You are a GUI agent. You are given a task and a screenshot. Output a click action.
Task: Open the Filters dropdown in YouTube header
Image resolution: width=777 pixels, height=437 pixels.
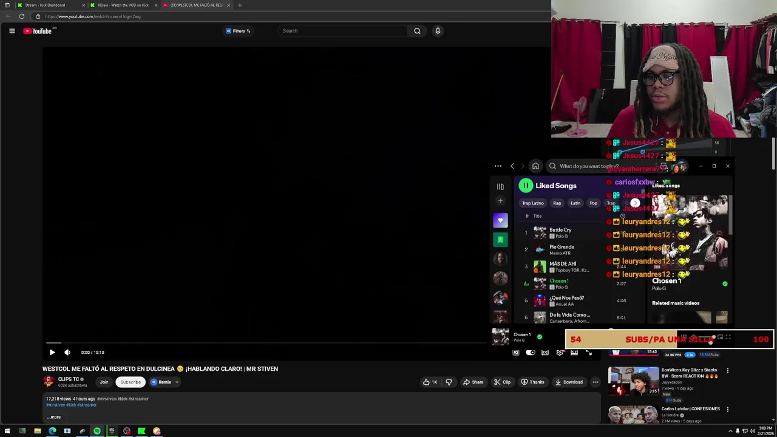238,31
